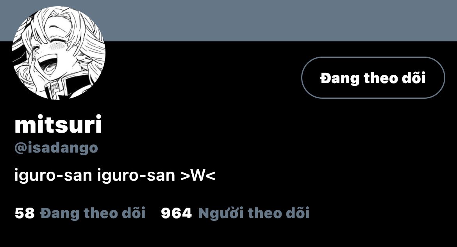Viewport: 457px width, 247px height.
Task: Click the first iguro-san word in bio
Action: [54, 175]
